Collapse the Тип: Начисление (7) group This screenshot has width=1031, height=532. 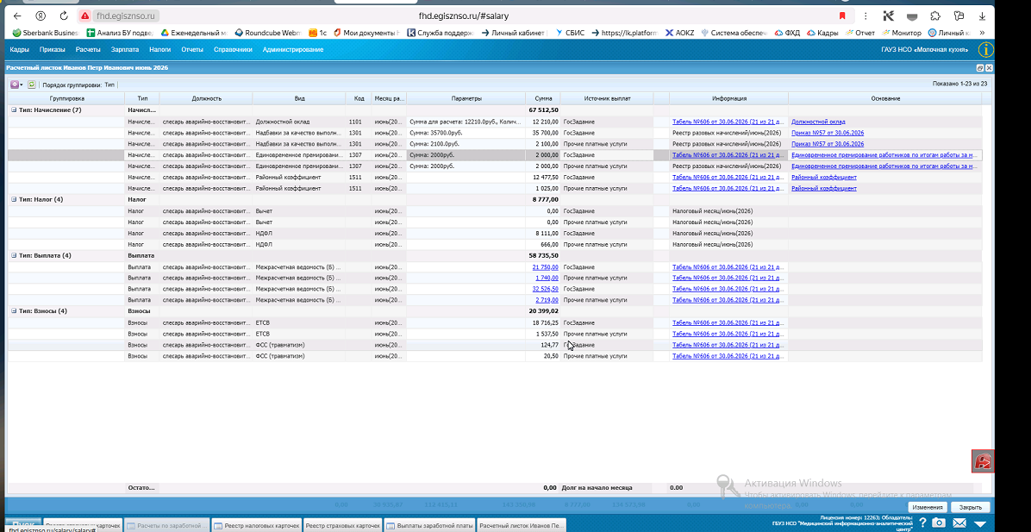pyautogui.click(x=14, y=110)
